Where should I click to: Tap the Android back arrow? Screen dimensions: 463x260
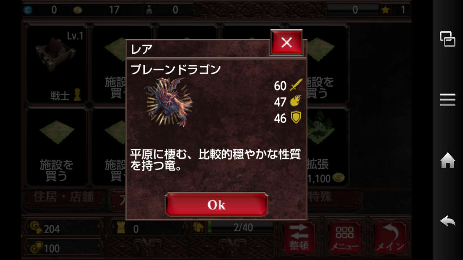pos(447,221)
